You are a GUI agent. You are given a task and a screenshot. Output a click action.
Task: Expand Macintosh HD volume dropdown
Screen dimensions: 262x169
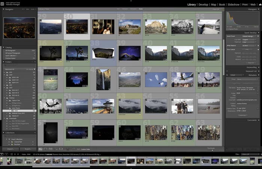tap(34, 69)
